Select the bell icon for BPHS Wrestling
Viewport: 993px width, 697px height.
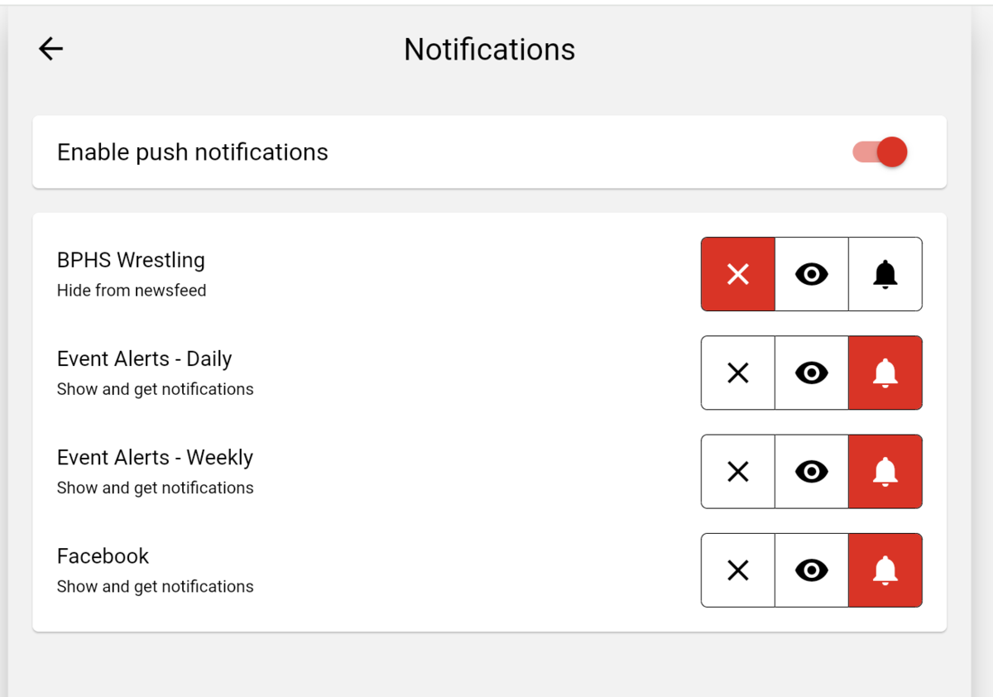tap(885, 274)
